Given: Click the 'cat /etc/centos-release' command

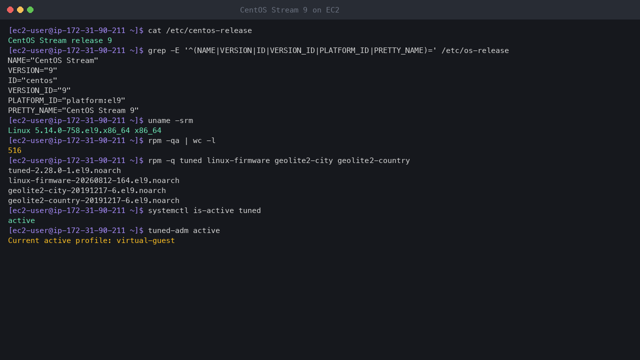Looking at the screenshot, I should tap(200, 30).
